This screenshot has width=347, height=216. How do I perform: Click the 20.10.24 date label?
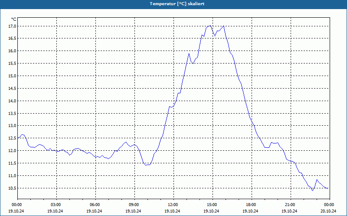coord(328,211)
